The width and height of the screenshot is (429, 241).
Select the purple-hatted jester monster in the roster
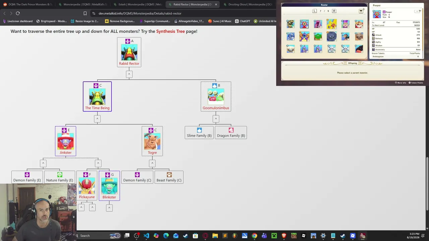(x=345, y=24)
